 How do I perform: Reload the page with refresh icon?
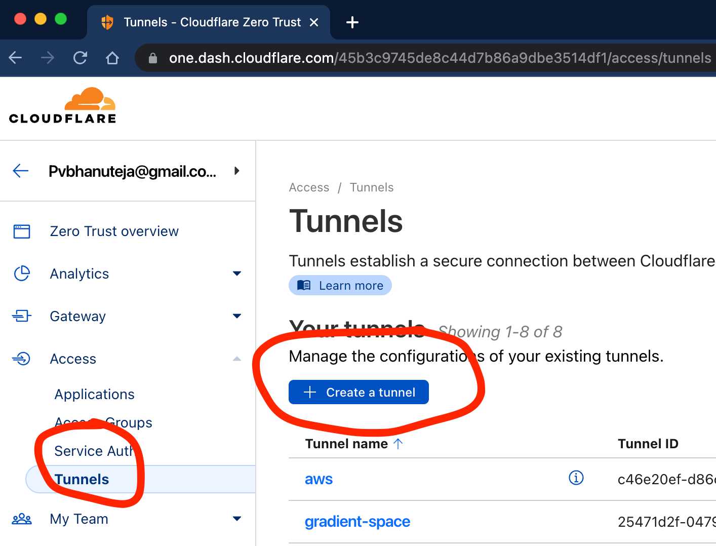(x=80, y=58)
